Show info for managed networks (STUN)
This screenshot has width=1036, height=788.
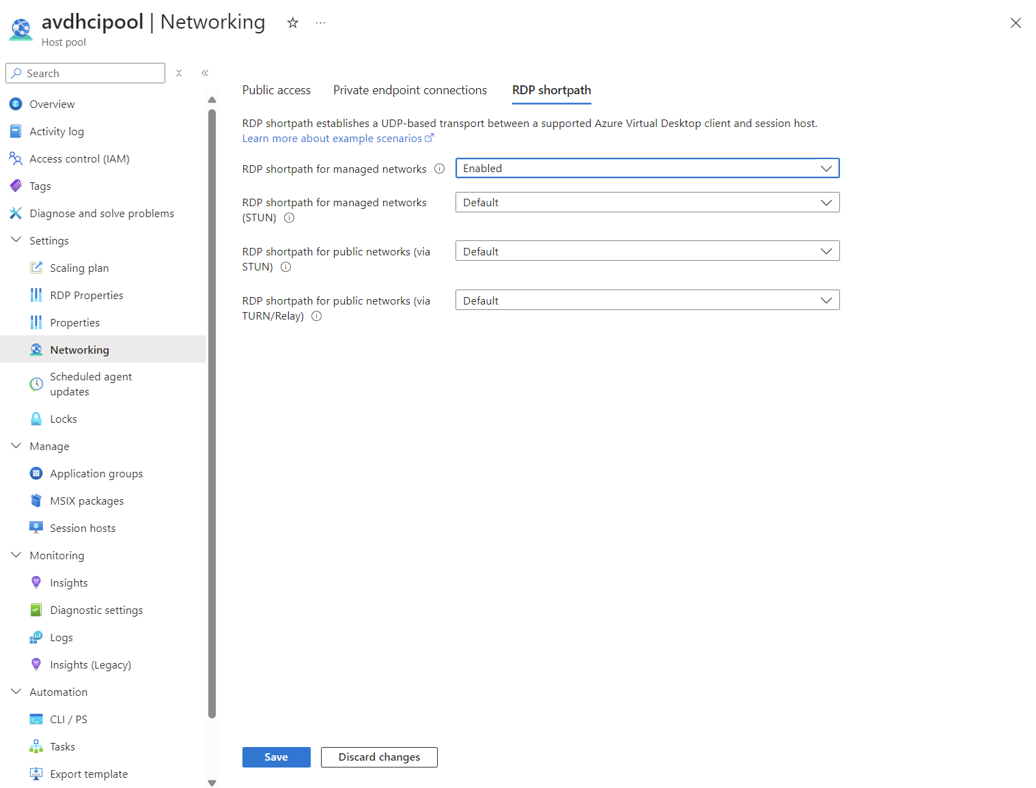(290, 218)
